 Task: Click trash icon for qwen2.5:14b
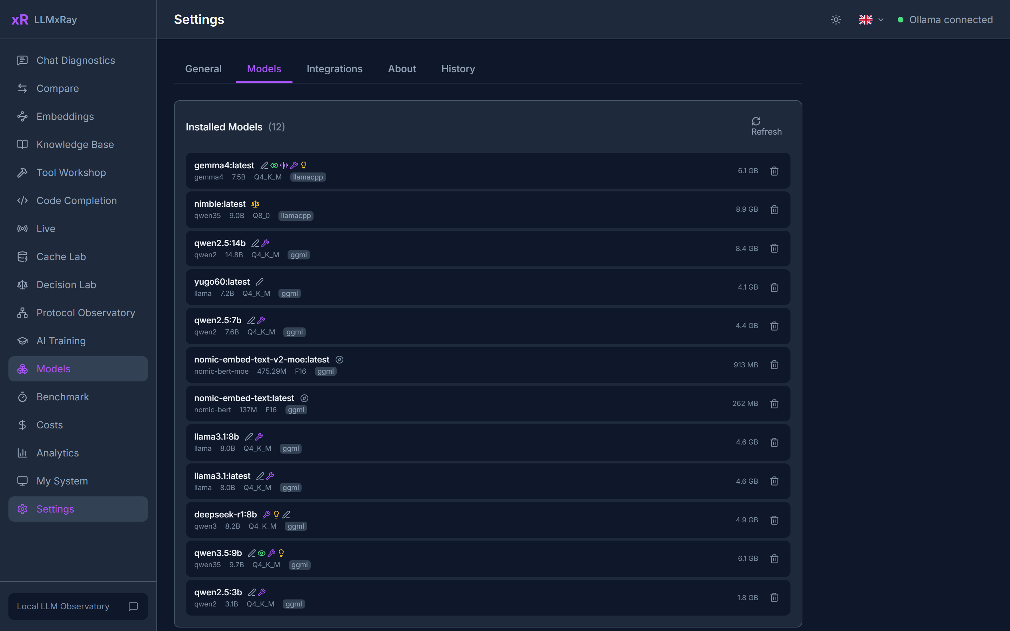[x=774, y=248]
